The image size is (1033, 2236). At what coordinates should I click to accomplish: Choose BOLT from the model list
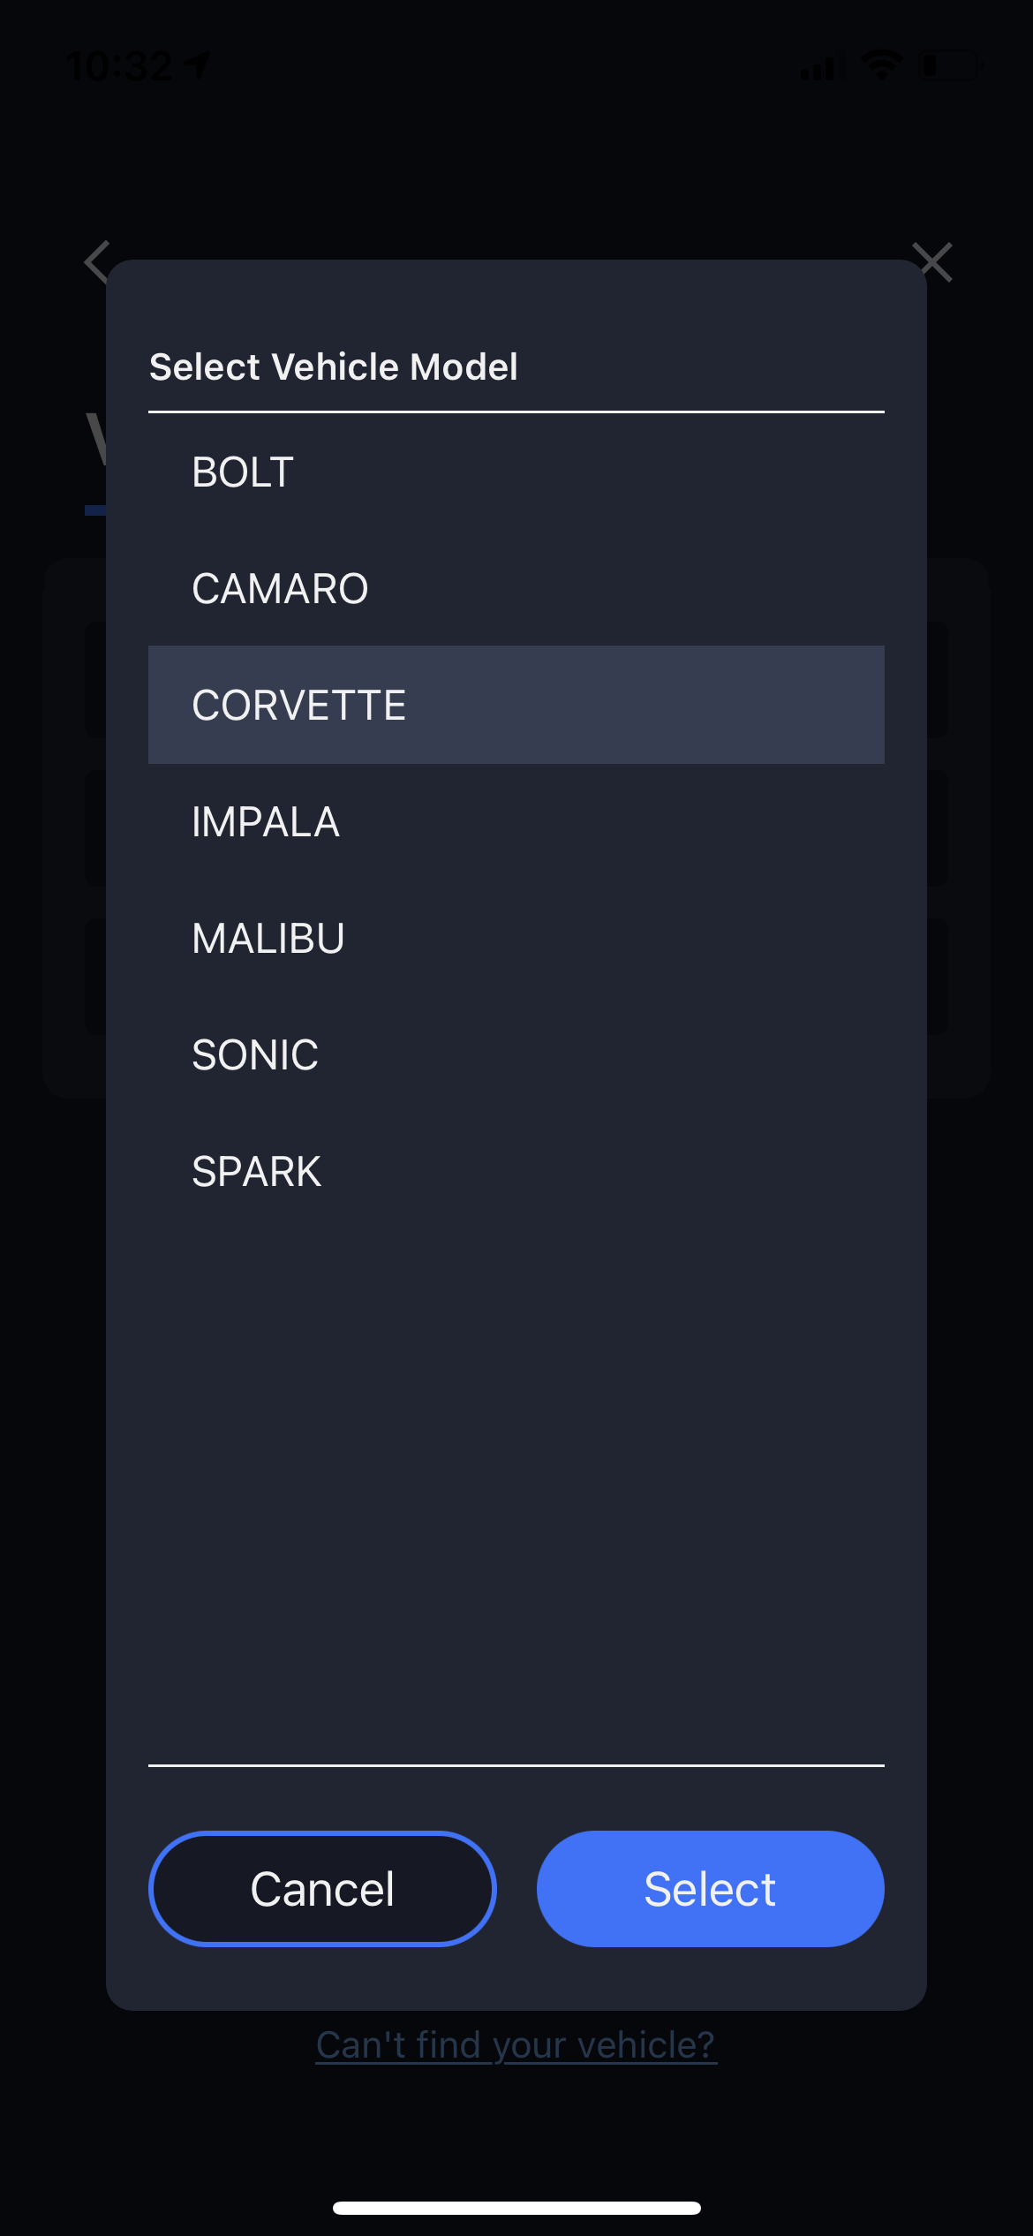pos(516,472)
